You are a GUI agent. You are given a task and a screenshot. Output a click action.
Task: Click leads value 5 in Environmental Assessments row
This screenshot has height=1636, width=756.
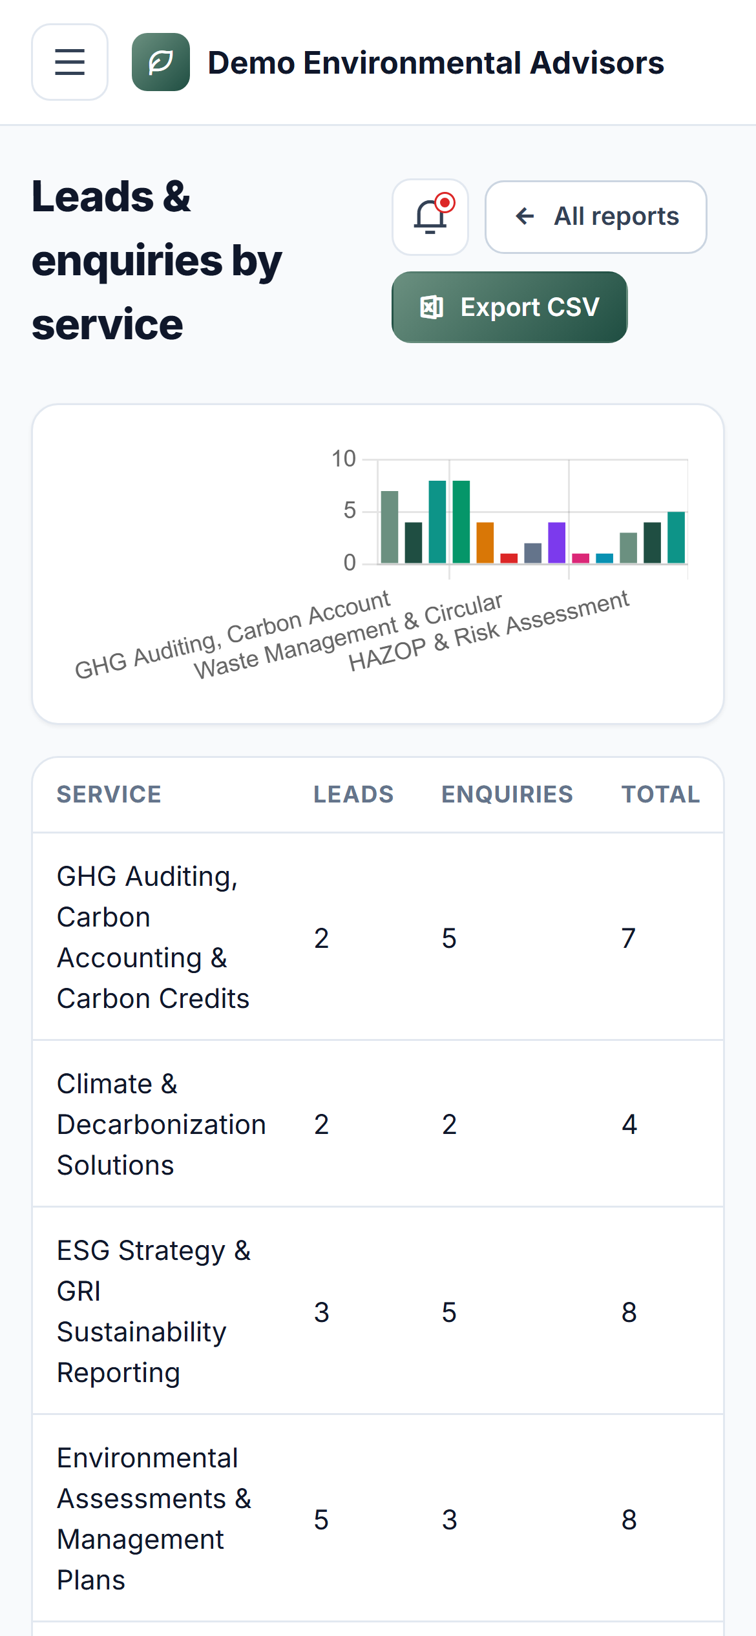[321, 1520]
